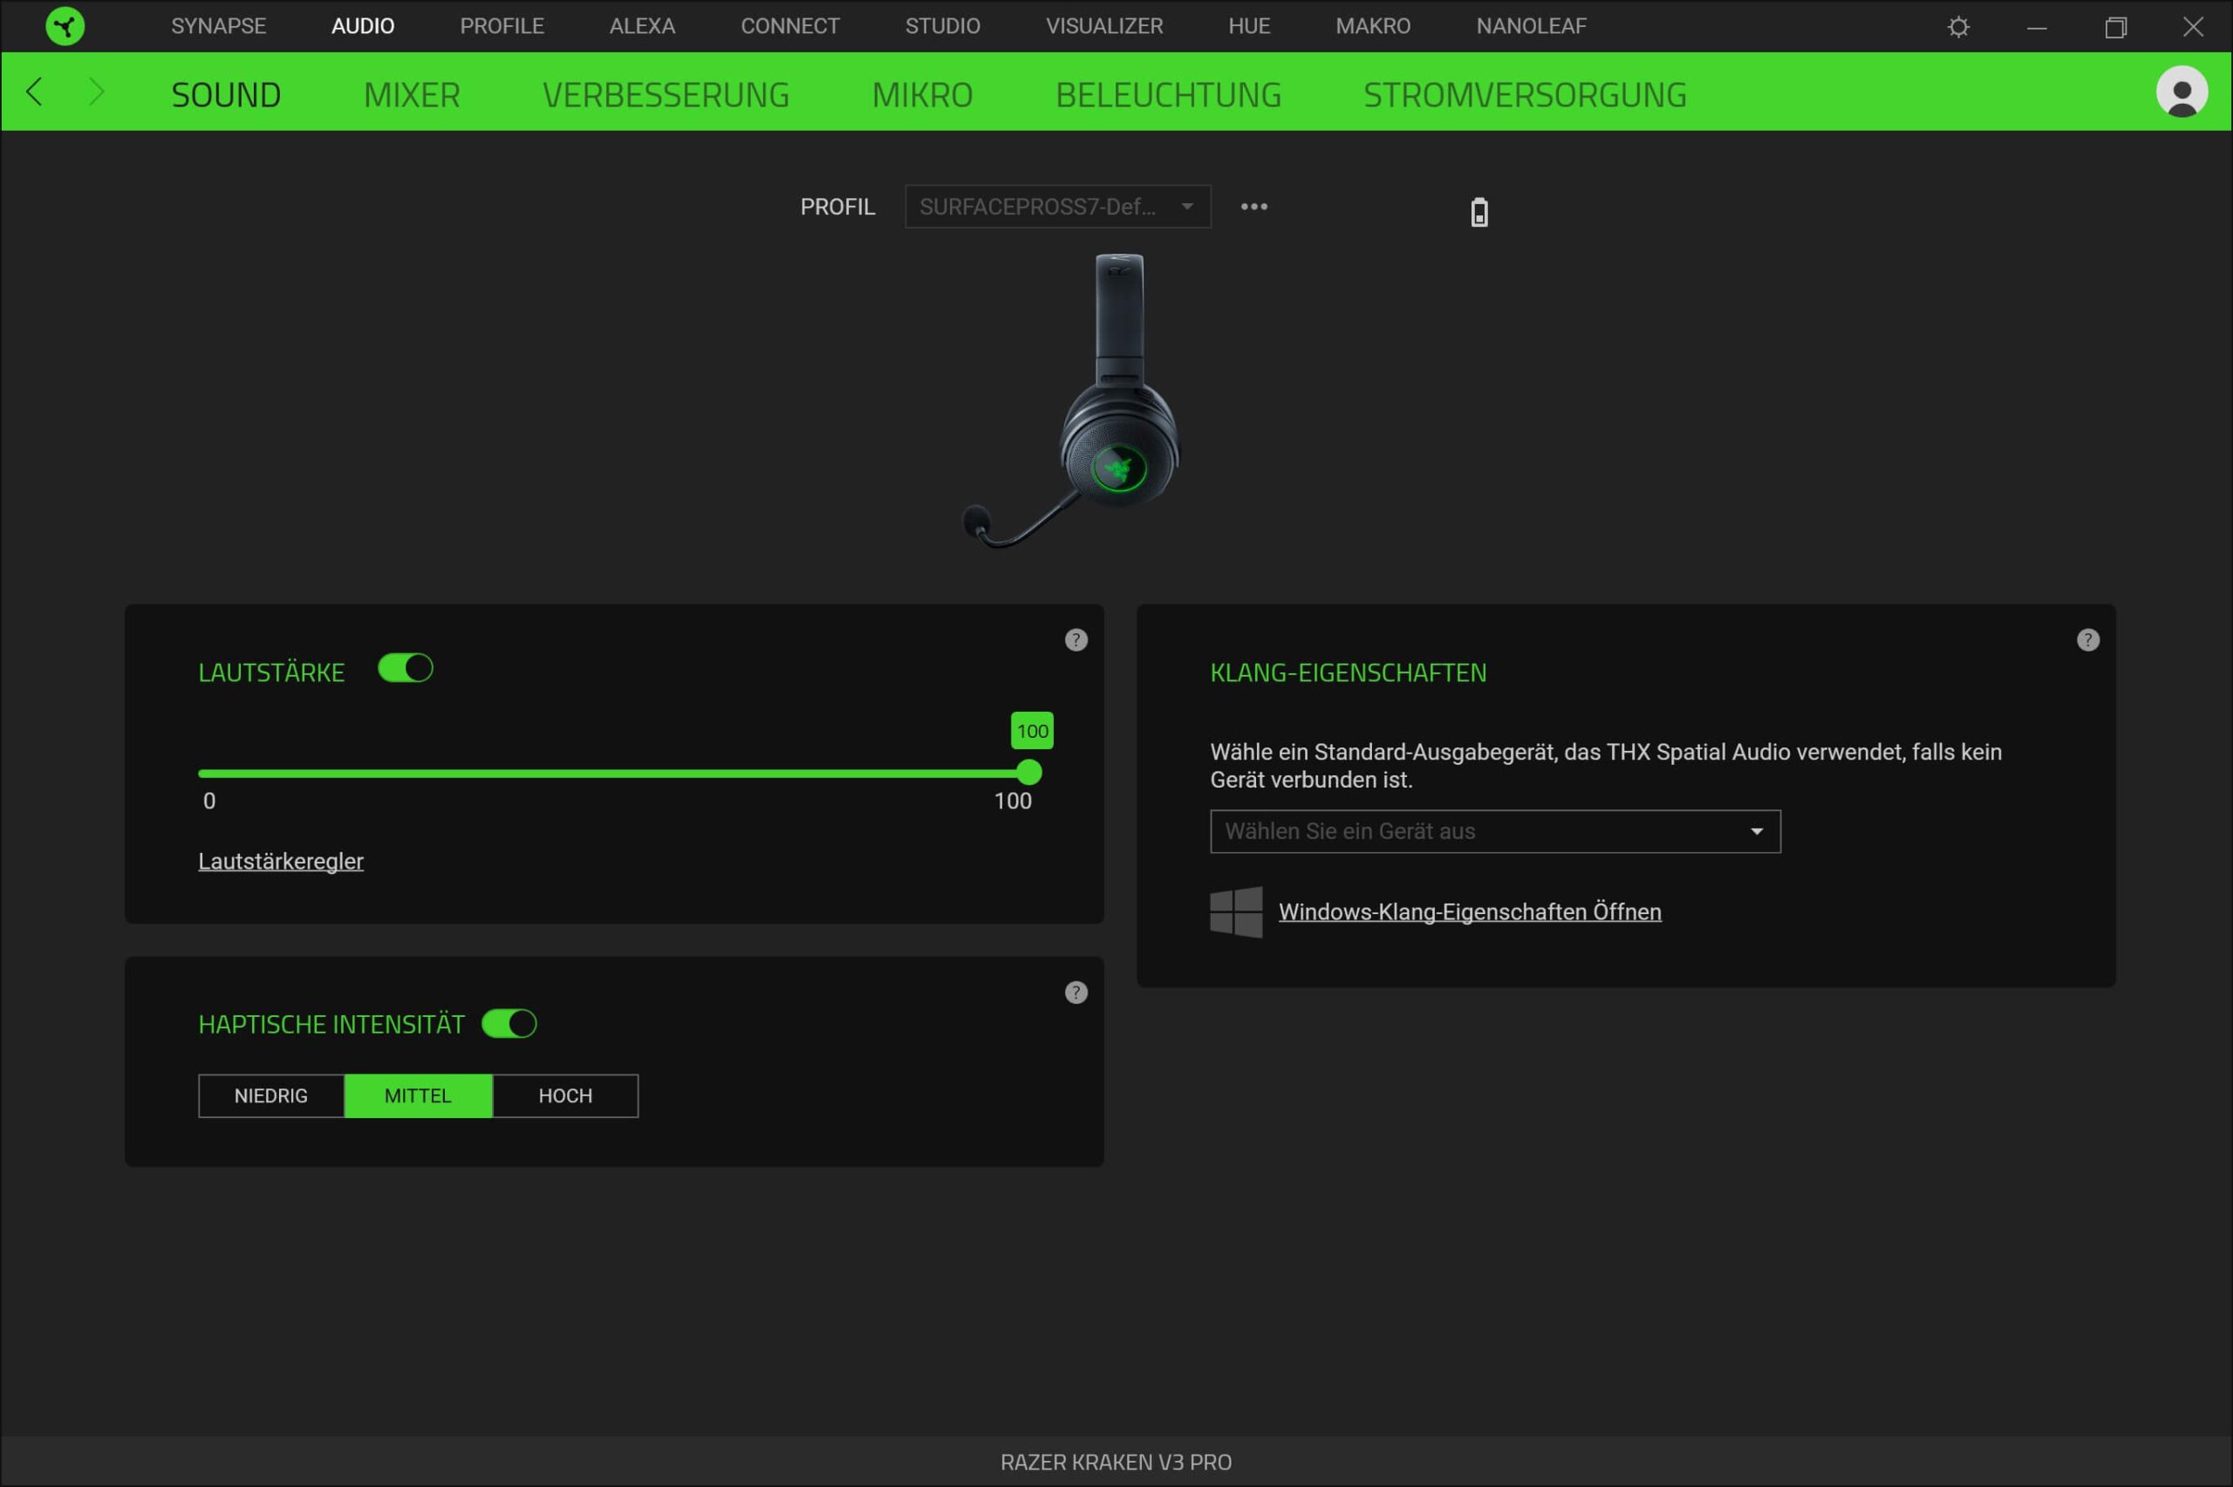This screenshot has width=2233, height=1487.
Task: Switch to the MIXER tab
Action: (412, 95)
